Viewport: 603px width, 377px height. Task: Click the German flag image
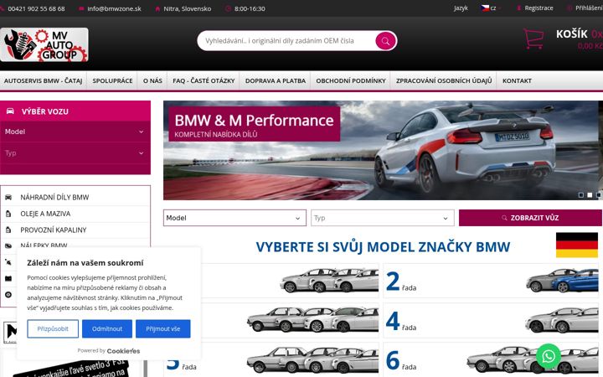click(x=576, y=245)
